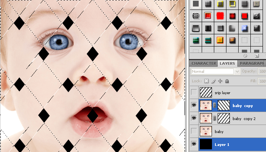Click the lock position move icon
Image resolution: width=266 pixels, height=152 pixels.
coord(220,81)
